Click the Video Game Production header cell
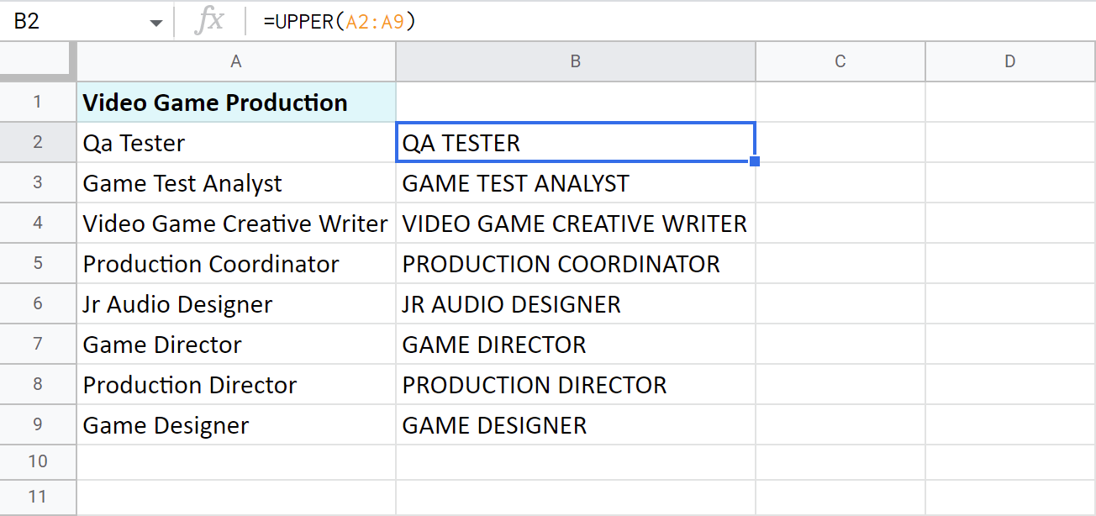 tap(236, 103)
